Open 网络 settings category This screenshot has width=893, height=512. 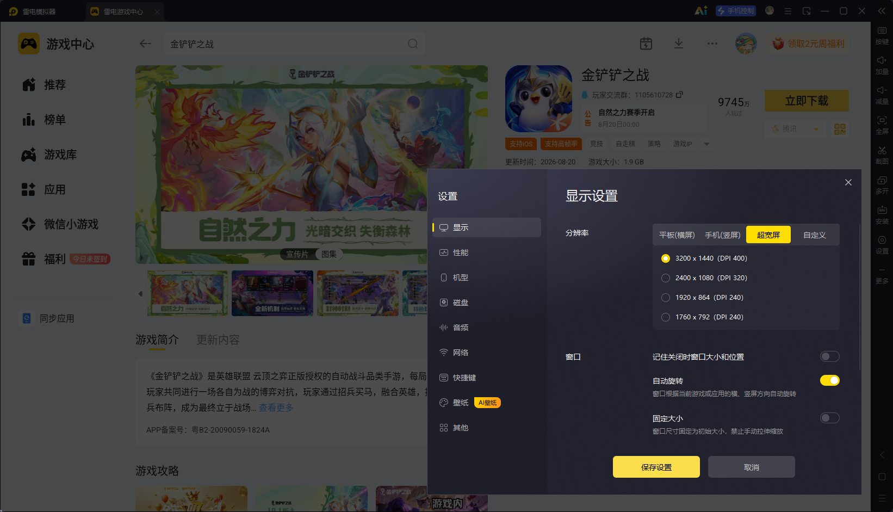pos(487,353)
